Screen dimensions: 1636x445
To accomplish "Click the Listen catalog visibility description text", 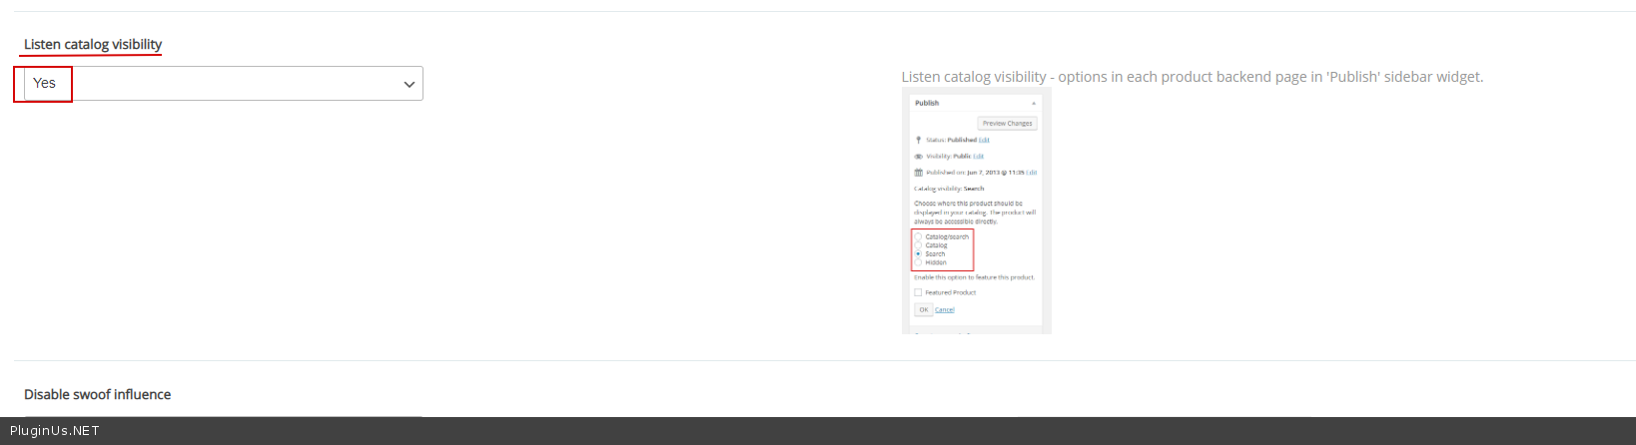I will click(x=1193, y=77).
